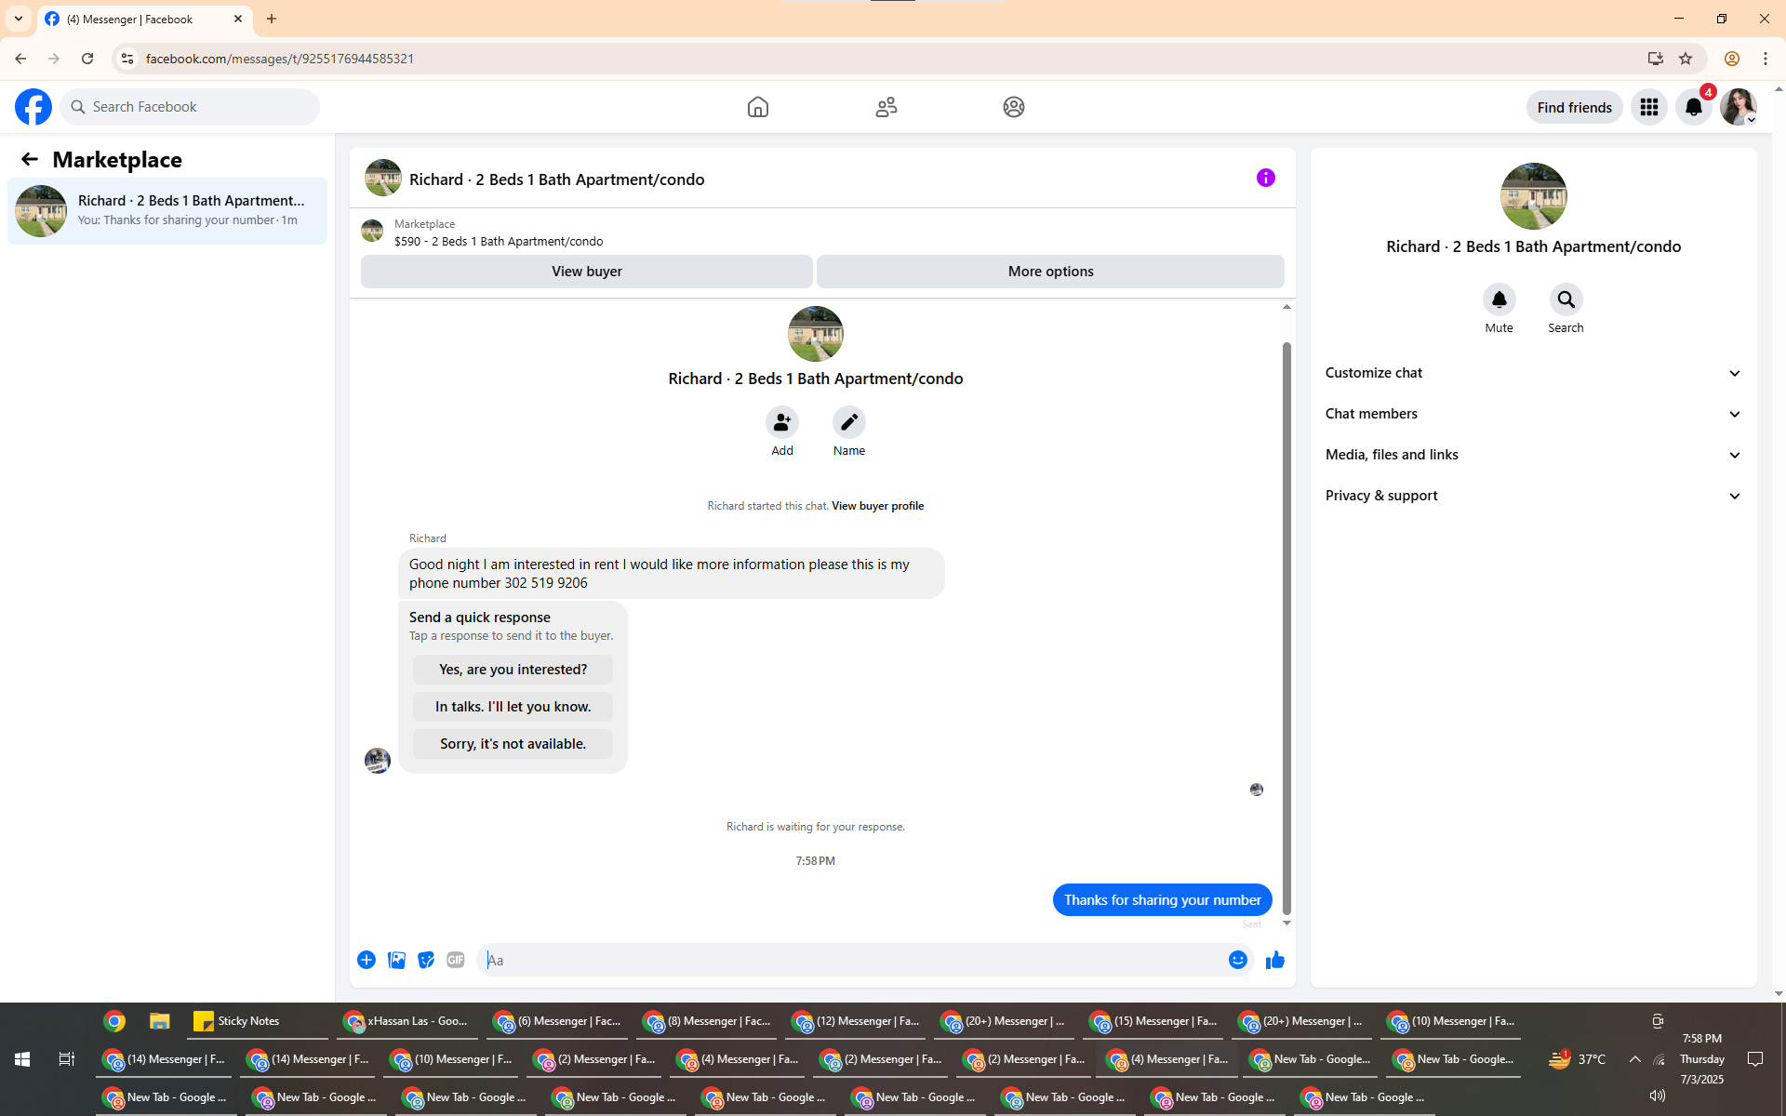Viewport: 1786px width, 1116px height.
Task: Expand the Chat members section
Action: (x=1532, y=414)
